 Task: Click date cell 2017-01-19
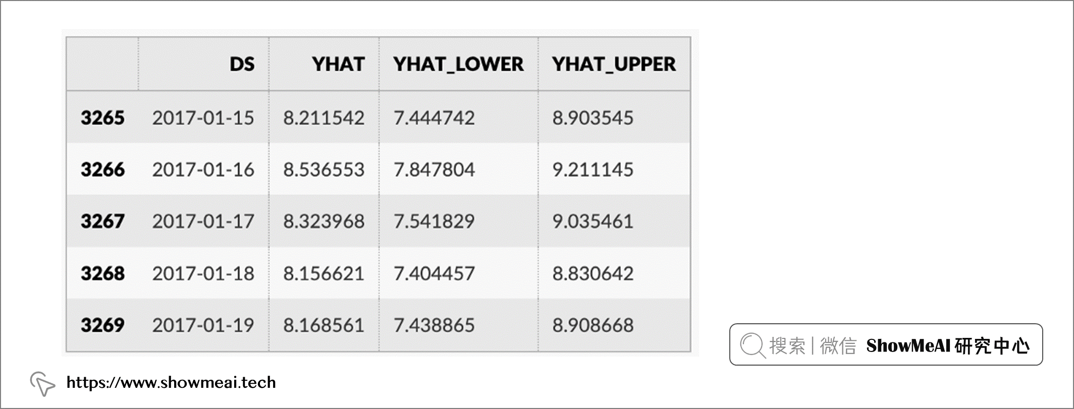[x=203, y=325]
